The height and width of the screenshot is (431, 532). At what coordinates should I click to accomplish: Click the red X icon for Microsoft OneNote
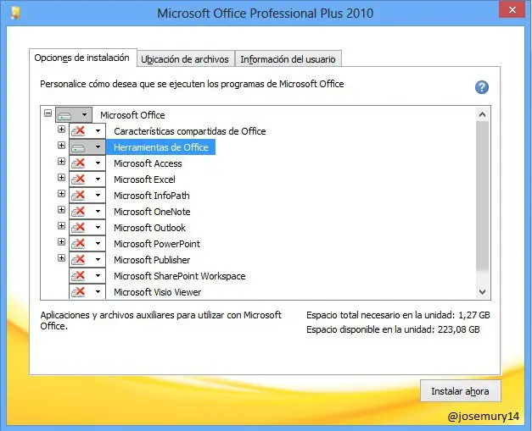[78, 212]
